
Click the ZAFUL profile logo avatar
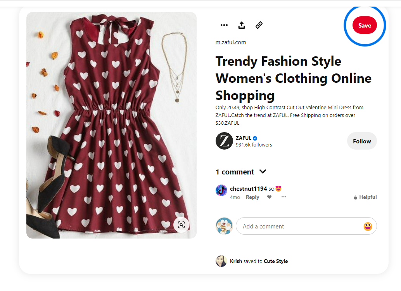(x=224, y=141)
